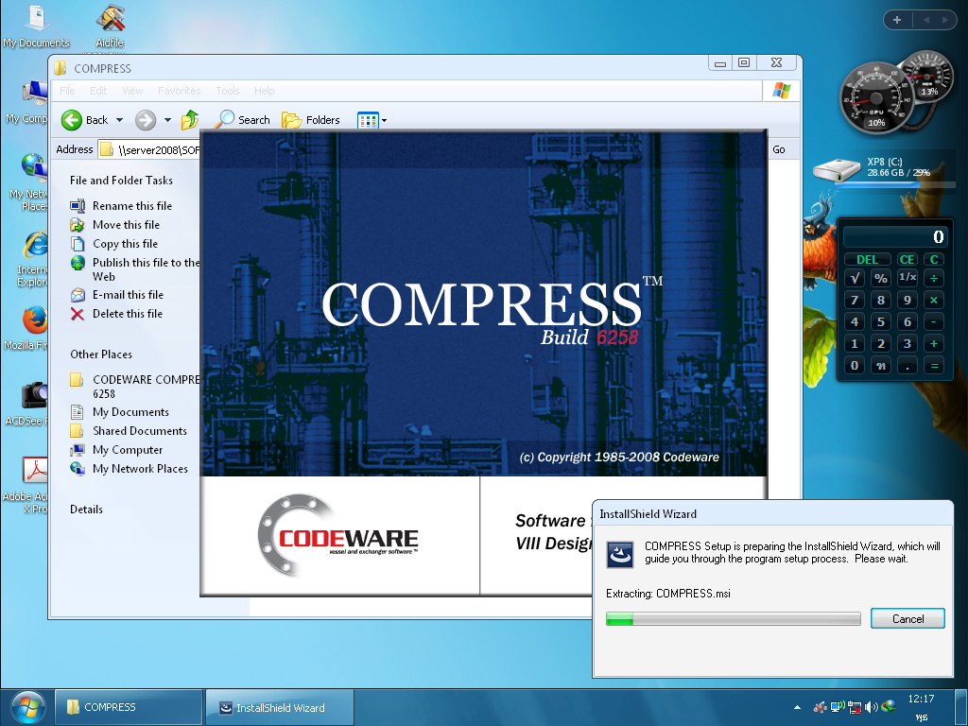Click the square root calculator key
This screenshot has height=726, width=968.
point(855,279)
